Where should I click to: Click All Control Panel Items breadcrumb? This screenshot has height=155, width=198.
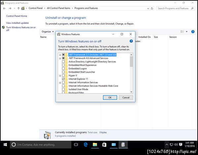pos(58,8)
